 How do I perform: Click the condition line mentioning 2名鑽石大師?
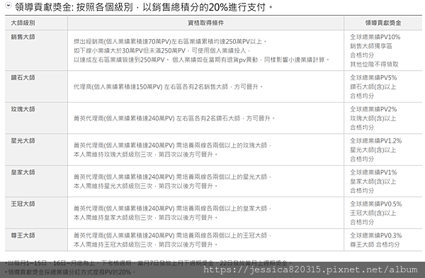pos(174,118)
